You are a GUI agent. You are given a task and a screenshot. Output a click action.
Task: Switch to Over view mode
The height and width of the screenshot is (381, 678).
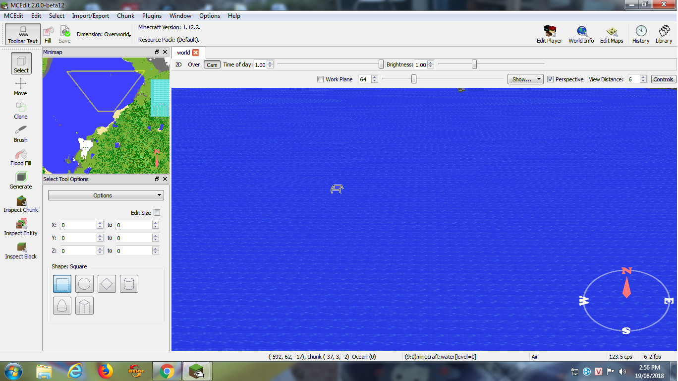pyautogui.click(x=194, y=64)
